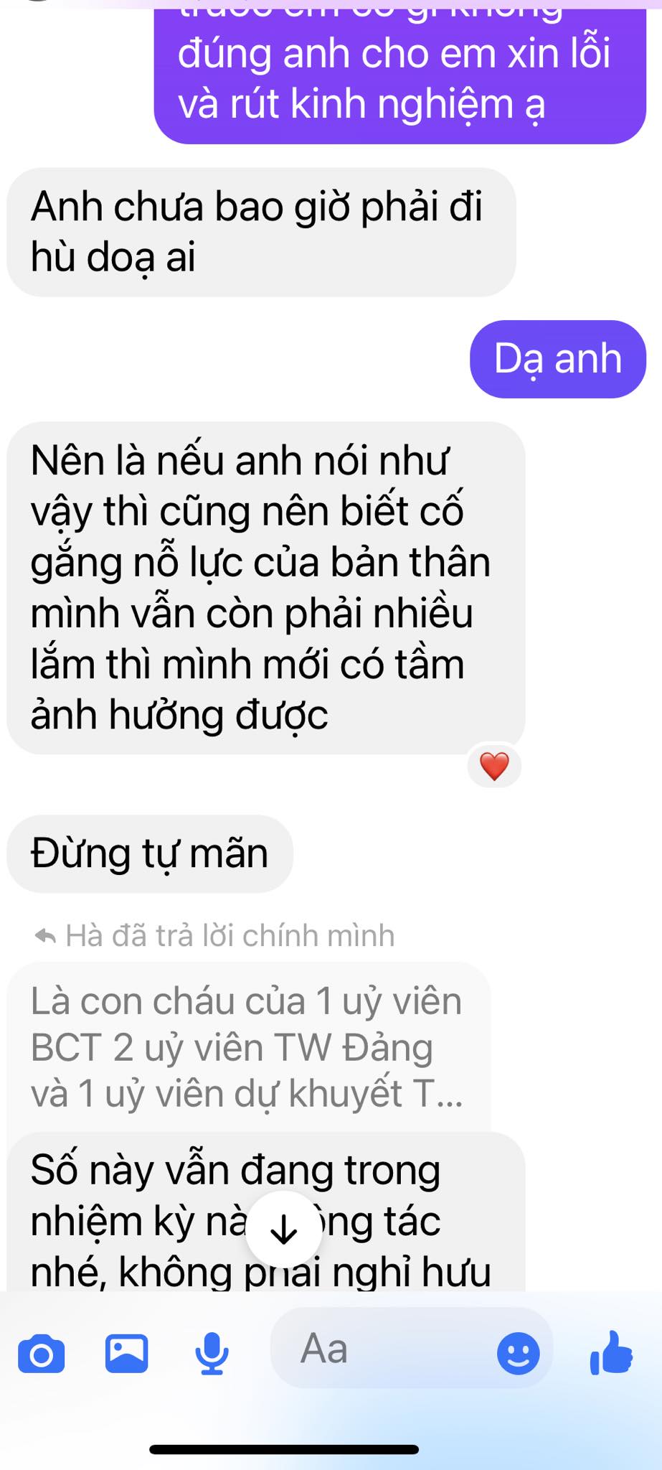Screen dimensions: 662x1470
Task: Tap the words 'ảnh hưởng được' in long message
Action: click(179, 716)
